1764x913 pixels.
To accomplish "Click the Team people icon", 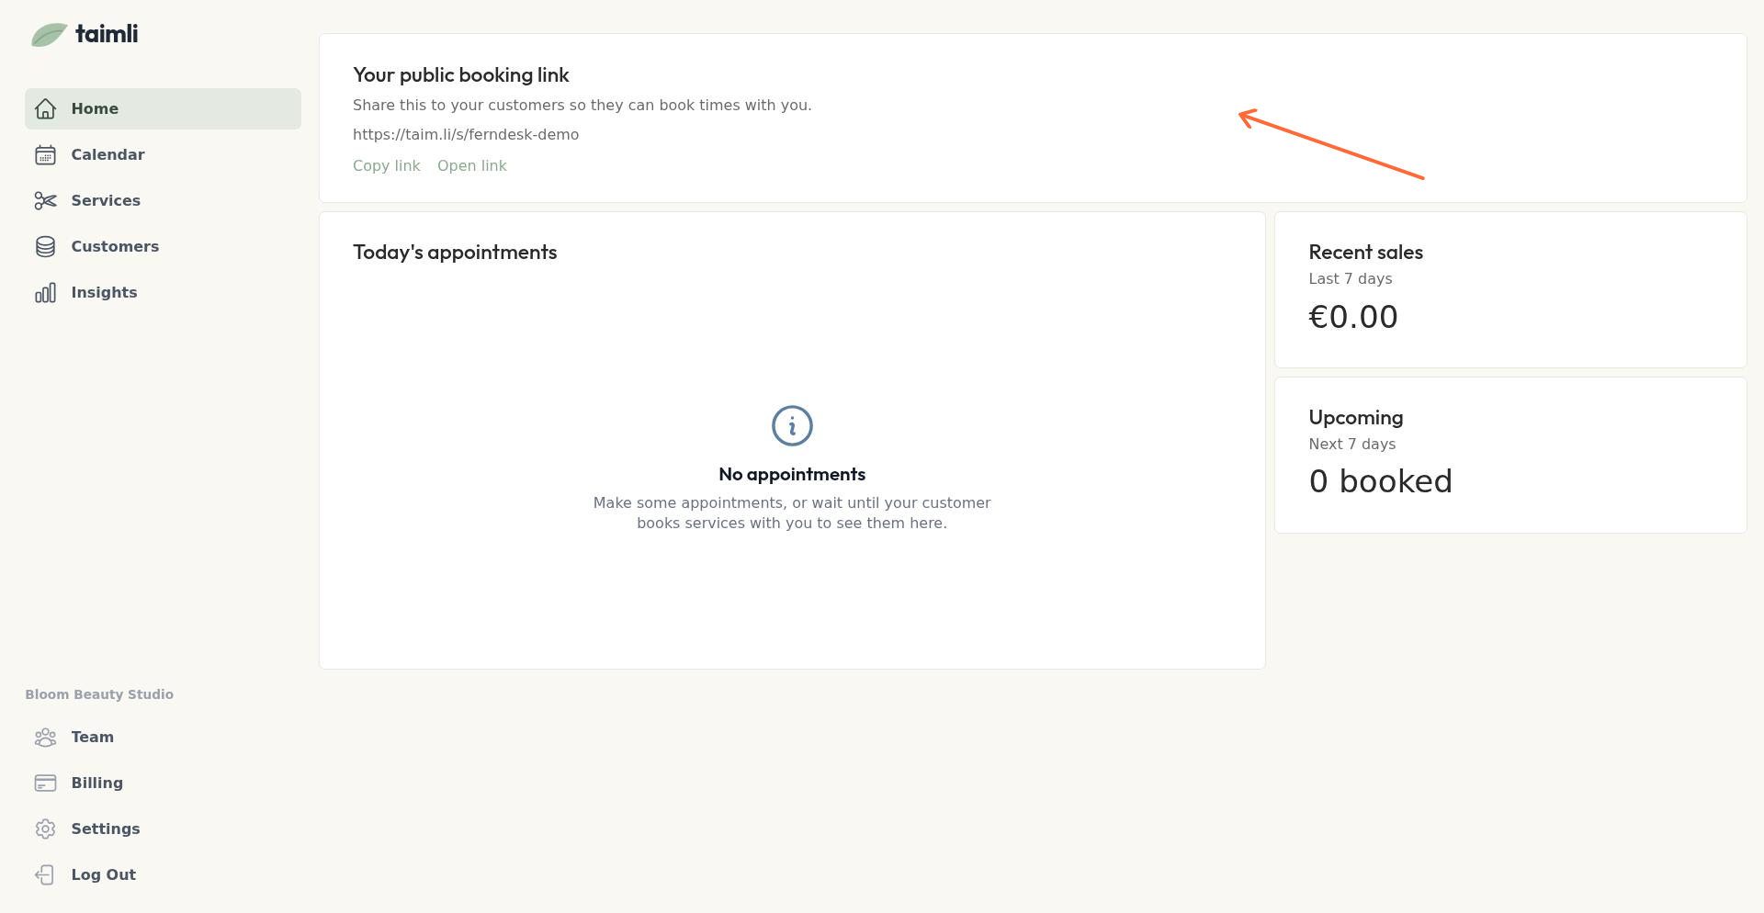I will (45, 738).
